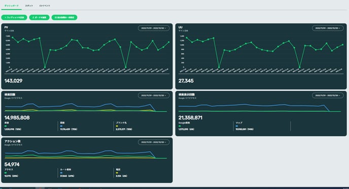The width and height of the screenshot is (349, 189).
Task: Switch to the CVイベント tab
Action: point(45,6)
